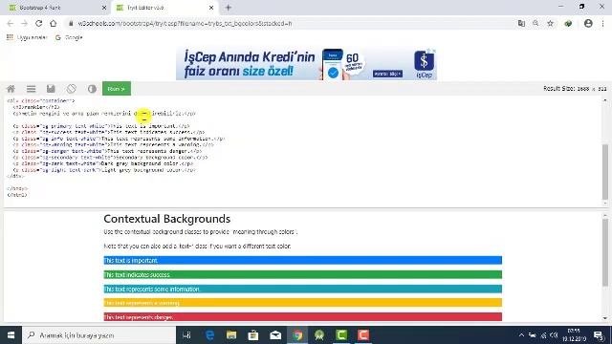This screenshot has width=612, height=344.
Task: Reload the current page
Action: pyautogui.click(x=38, y=23)
